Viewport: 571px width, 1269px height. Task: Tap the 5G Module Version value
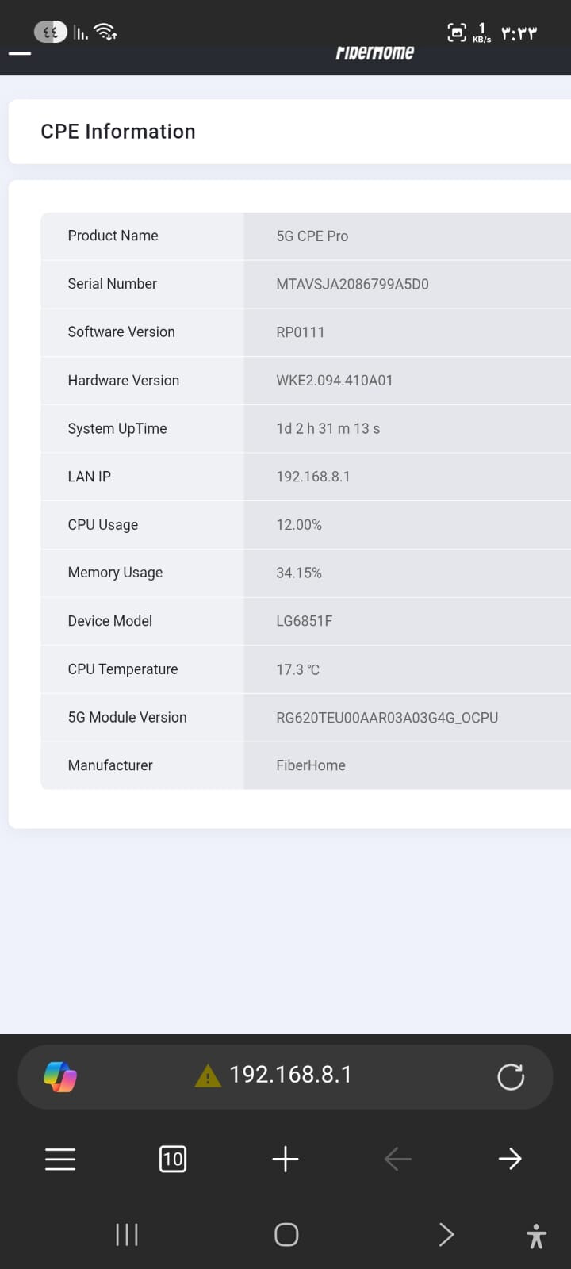pyautogui.click(x=387, y=718)
